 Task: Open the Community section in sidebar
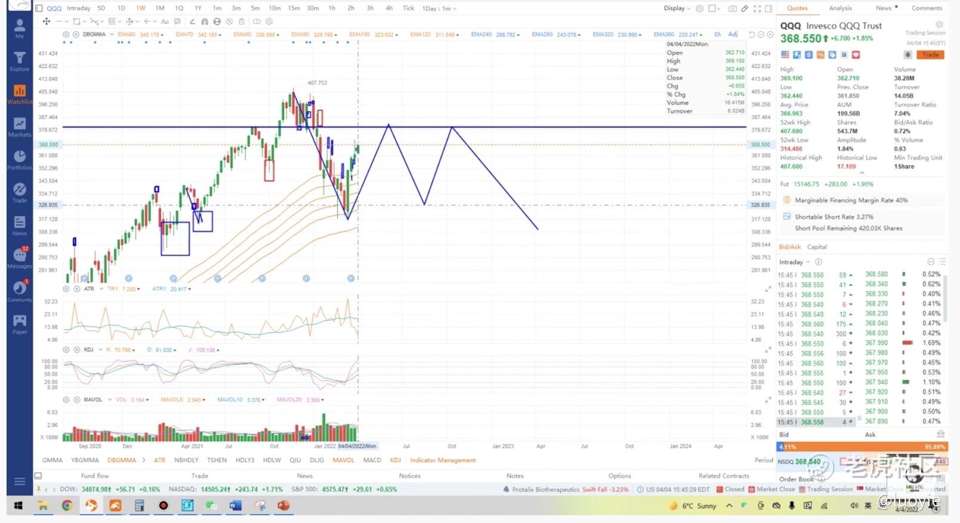coord(20,291)
